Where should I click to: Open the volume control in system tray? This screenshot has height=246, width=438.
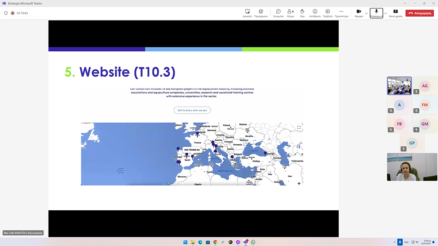[x=417, y=242]
